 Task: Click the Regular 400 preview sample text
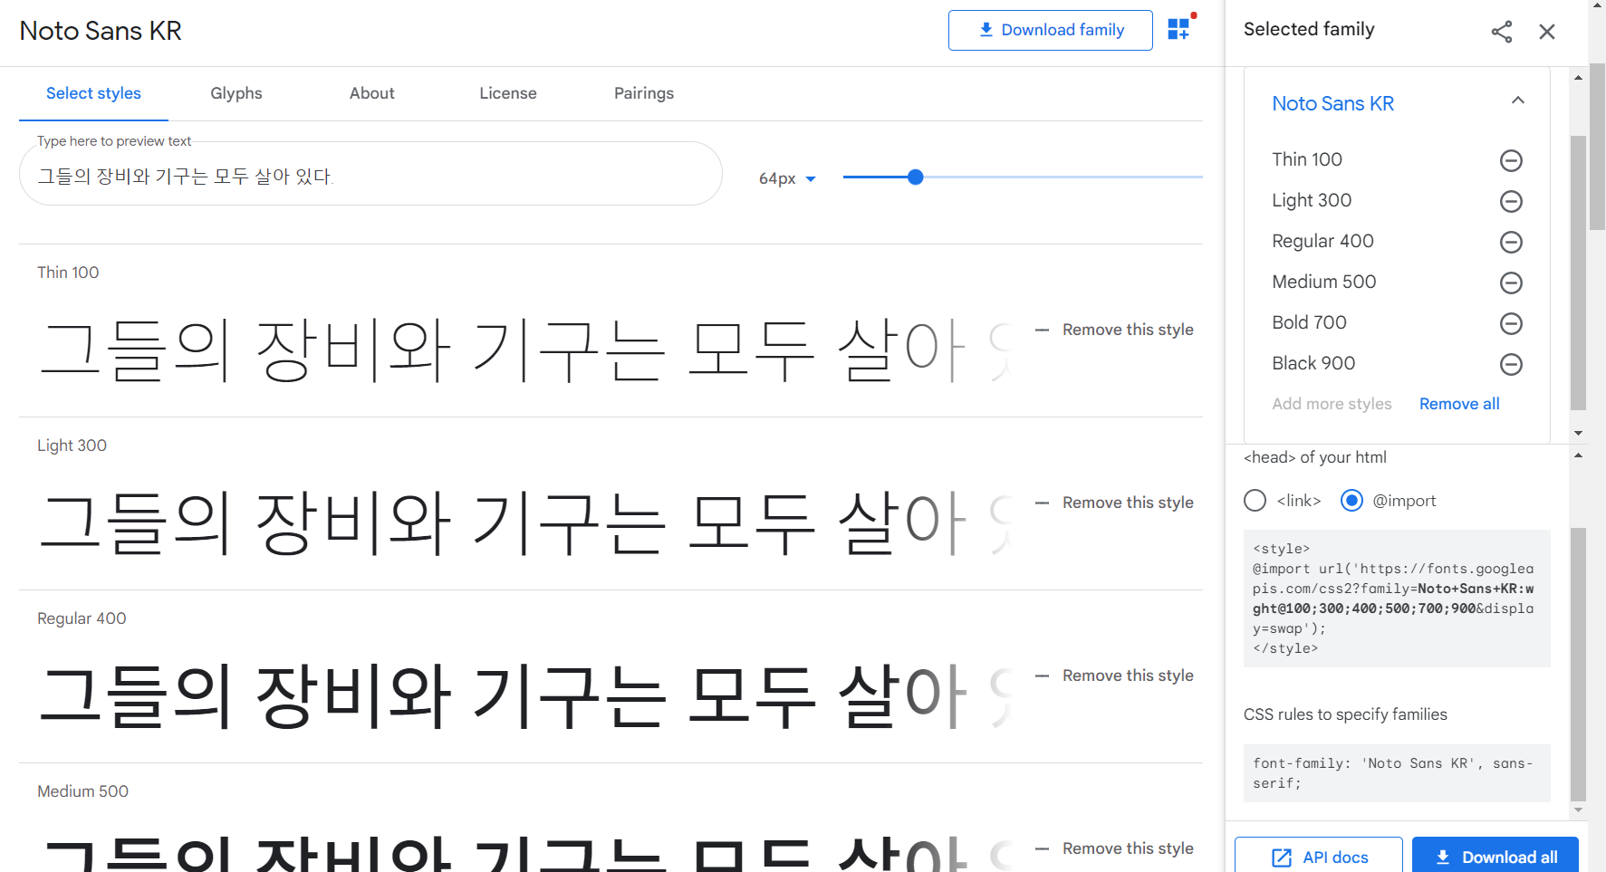(525, 696)
